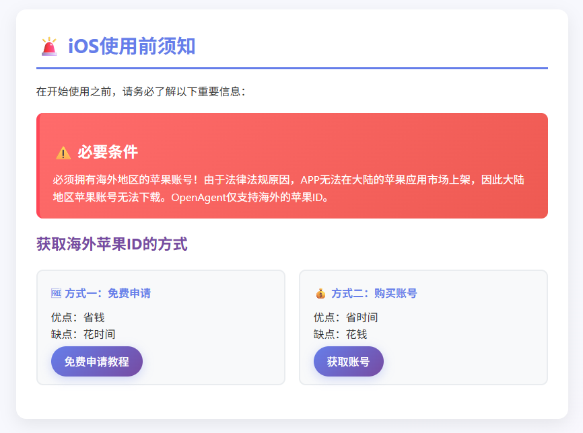Click the 获取海外苹果ID的方式 section heading
Image resolution: width=583 pixels, height=433 pixels.
point(112,244)
